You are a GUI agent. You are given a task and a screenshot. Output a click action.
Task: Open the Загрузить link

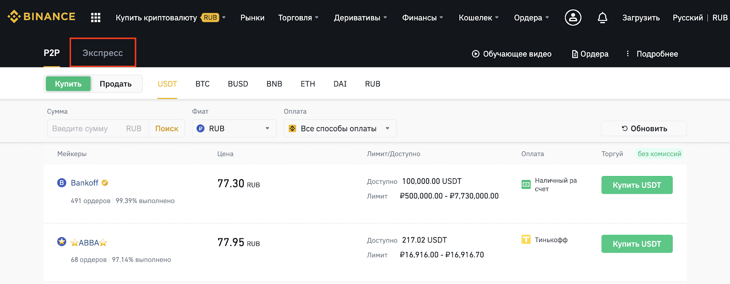pyautogui.click(x=641, y=18)
